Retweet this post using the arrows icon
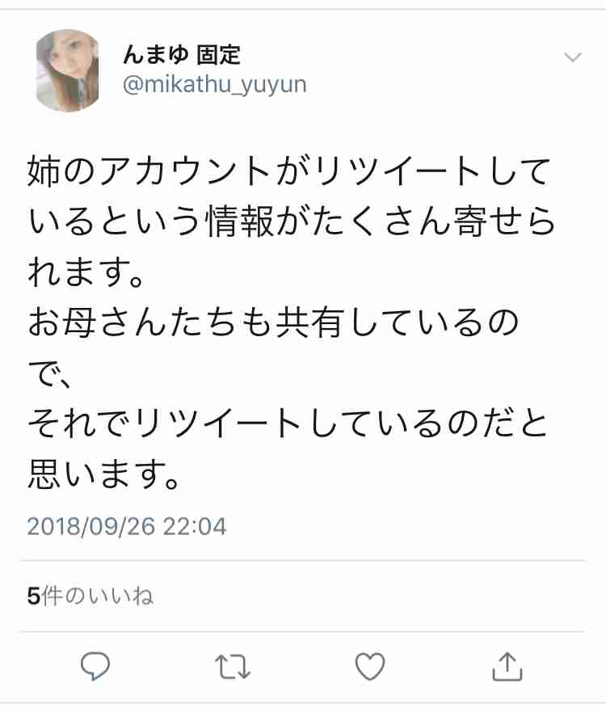Image resolution: width=606 pixels, height=708 pixels. tap(232, 667)
